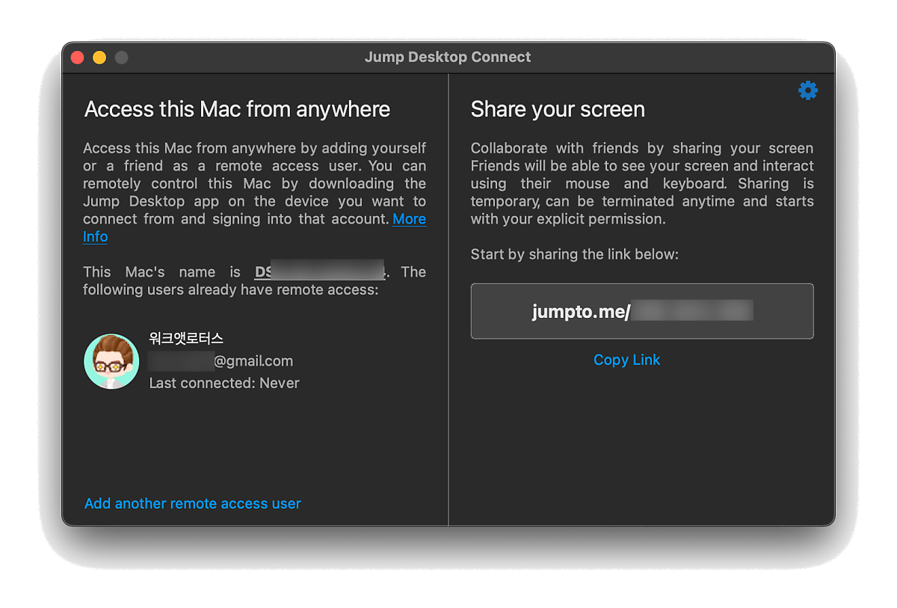This screenshot has width=897, height=608.
Task: Click the jumpto.me share link field
Action: (642, 311)
